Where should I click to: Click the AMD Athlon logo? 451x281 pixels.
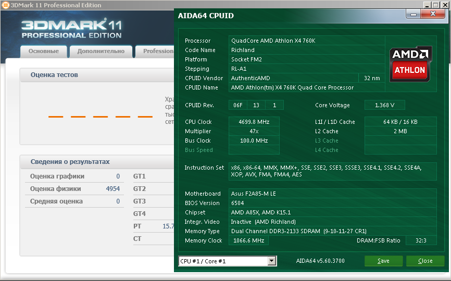tap(410, 64)
